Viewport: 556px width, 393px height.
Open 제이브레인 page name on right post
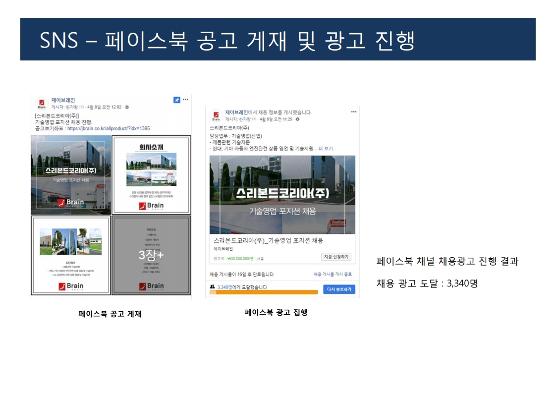point(236,112)
